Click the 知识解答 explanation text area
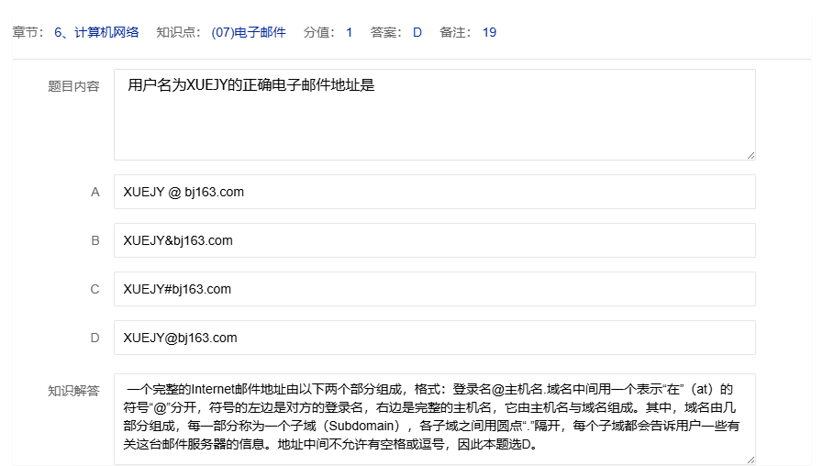 [x=434, y=417]
